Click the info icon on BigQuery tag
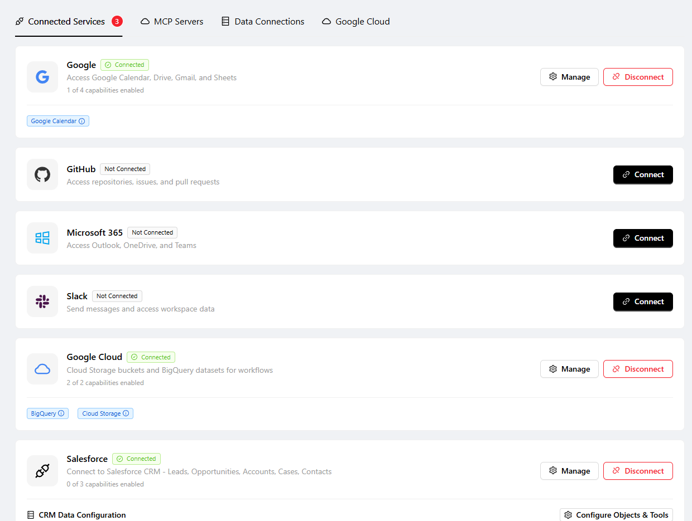Screen dimensions: 692x521 click(61, 413)
